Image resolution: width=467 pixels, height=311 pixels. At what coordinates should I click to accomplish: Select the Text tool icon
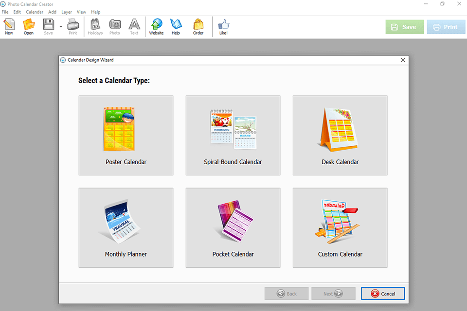134,27
